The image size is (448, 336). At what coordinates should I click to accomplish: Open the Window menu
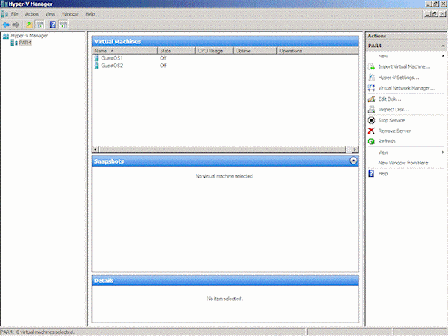(70, 14)
